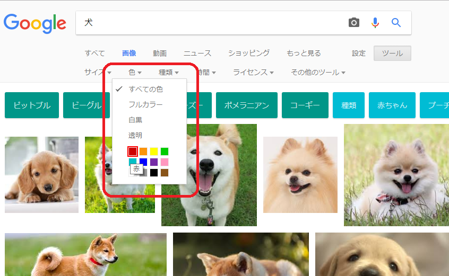Screen dimensions: 449x276
Task: Pick the purple color swatch
Action: [x=154, y=162]
